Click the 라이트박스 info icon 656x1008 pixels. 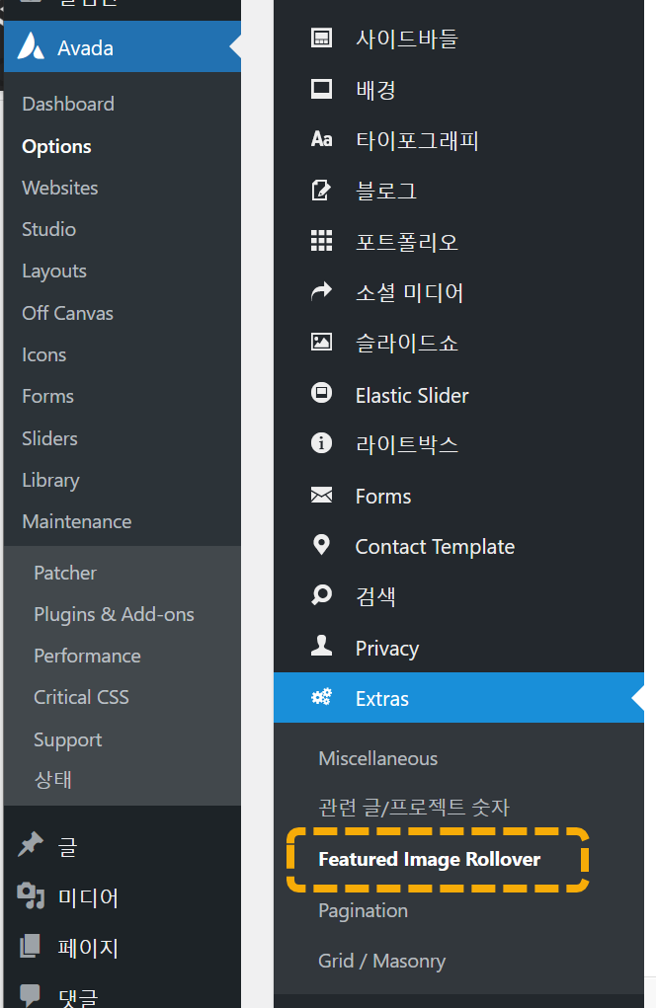[321, 443]
